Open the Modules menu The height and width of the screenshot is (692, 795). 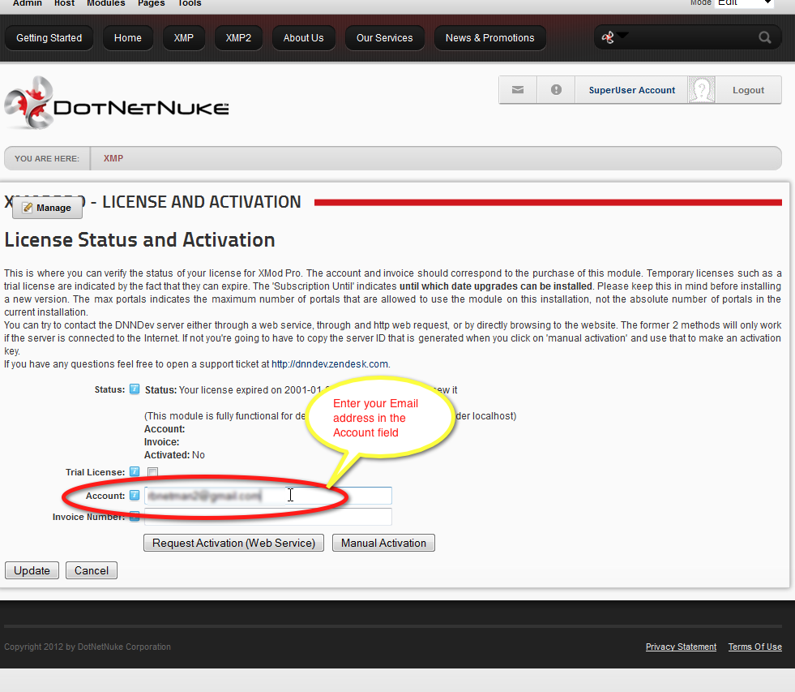(106, 3)
